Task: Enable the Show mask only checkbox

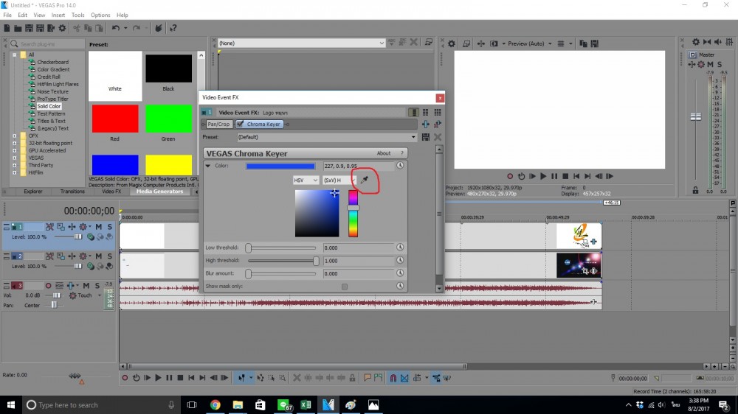Action: [x=345, y=286]
